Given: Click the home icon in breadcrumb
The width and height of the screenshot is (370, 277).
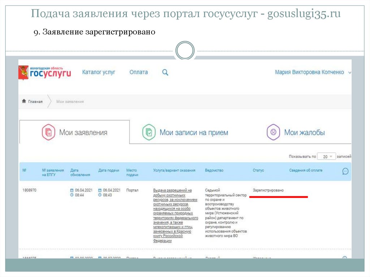Looking at the screenshot, I should 24,101.
